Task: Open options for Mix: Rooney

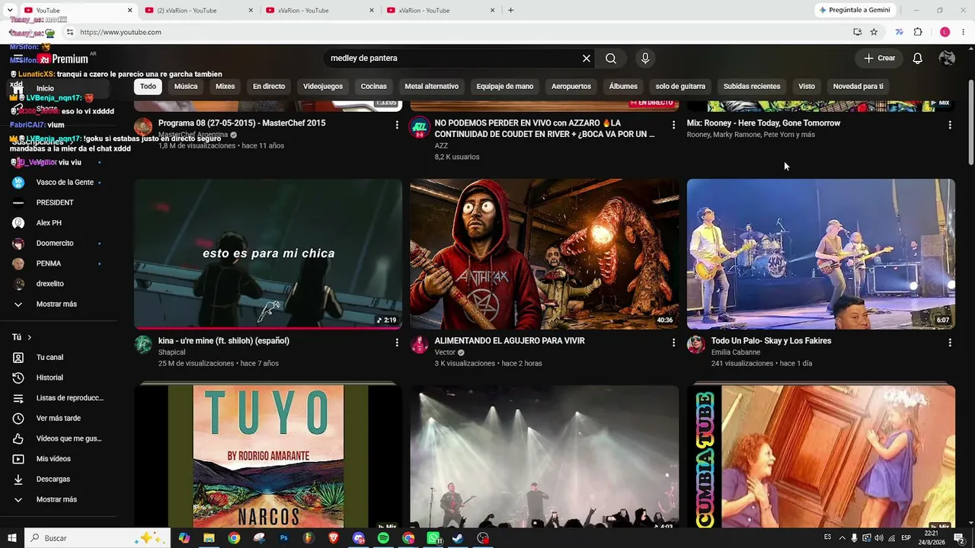Action: click(949, 124)
